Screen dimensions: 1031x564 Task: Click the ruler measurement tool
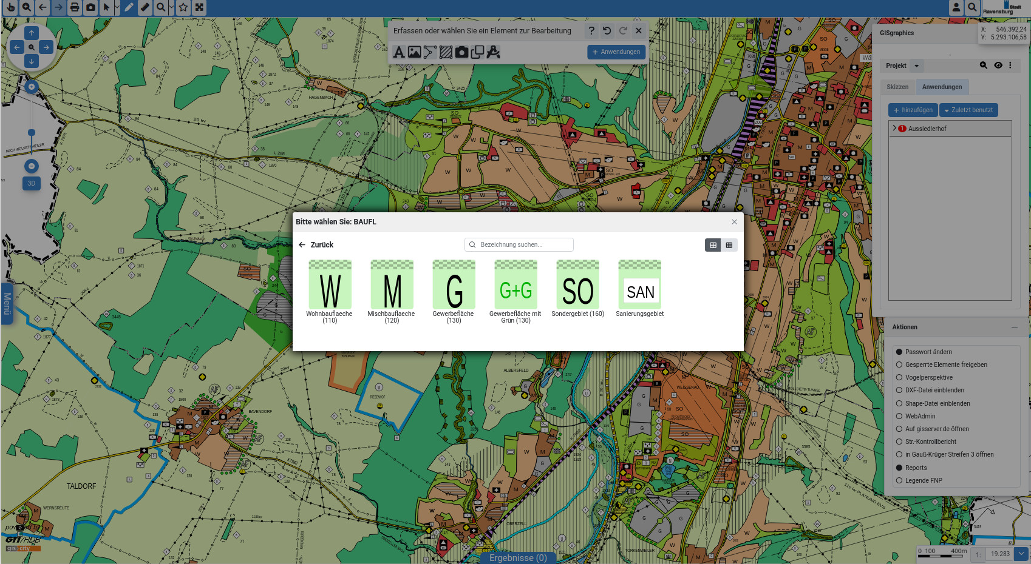[145, 7]
